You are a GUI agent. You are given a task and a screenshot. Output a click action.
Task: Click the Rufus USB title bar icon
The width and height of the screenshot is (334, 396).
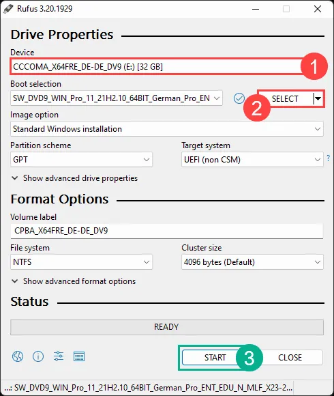pos(8,9)
